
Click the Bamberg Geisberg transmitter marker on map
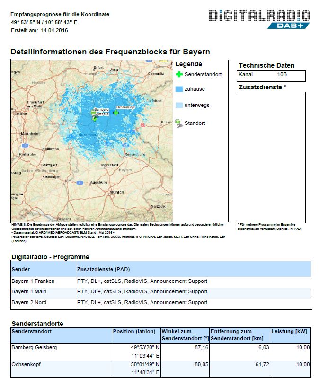coord(95,118)
